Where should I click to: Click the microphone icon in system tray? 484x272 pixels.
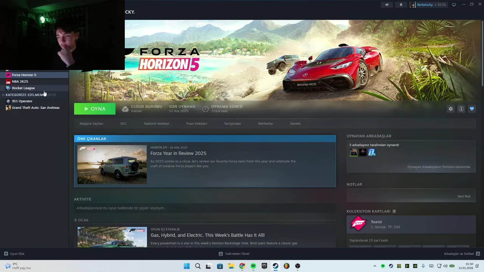pos(423,266)
